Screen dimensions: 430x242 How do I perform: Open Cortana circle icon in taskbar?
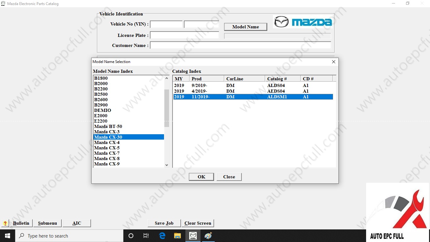pyautogui.click(x=131, y=236)
